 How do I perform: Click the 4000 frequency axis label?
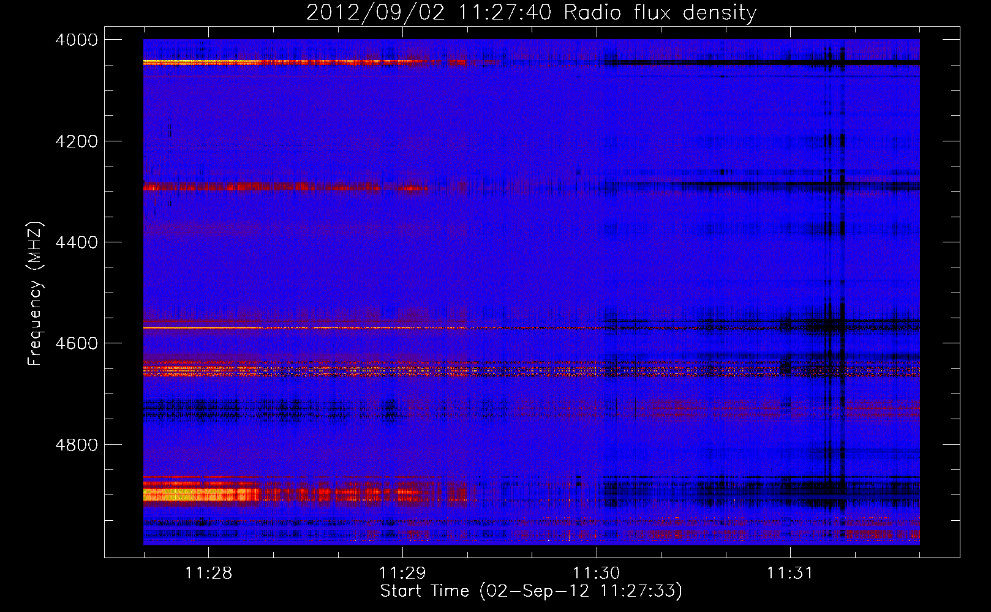point(77,40)
